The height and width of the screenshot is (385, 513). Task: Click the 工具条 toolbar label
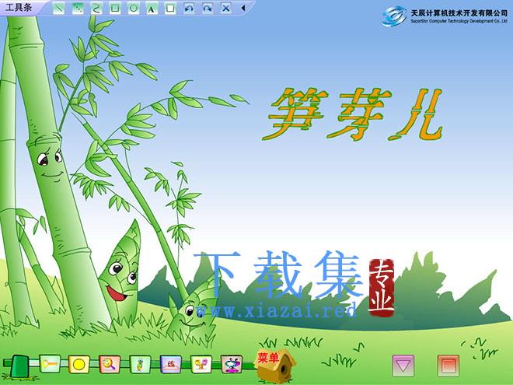(19, 7)
